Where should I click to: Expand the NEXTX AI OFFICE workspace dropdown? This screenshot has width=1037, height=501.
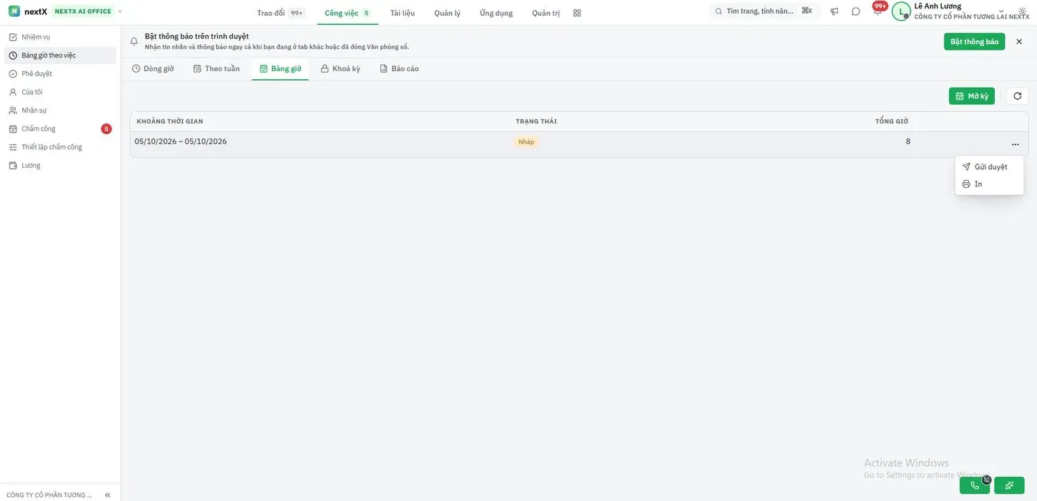pos(120,12)
